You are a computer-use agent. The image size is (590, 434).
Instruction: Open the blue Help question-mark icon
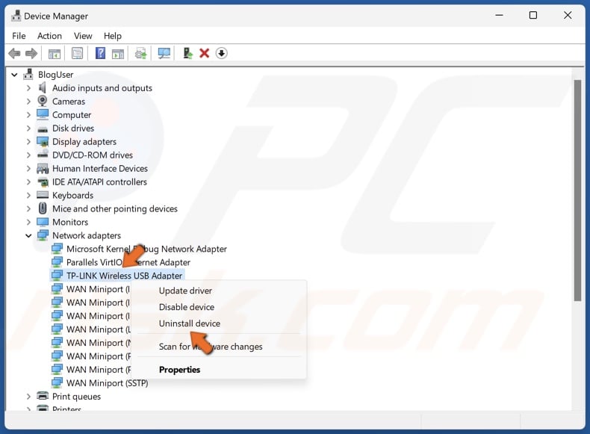(x=101, y=53)
